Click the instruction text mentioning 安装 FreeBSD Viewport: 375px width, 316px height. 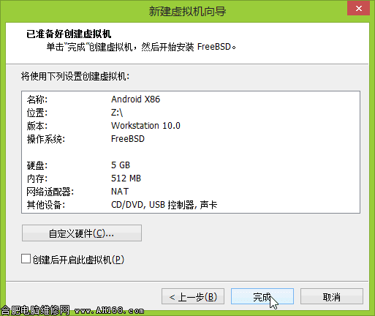click(141, 47)
